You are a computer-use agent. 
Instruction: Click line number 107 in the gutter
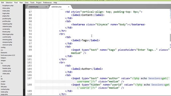tap(29, 78)
